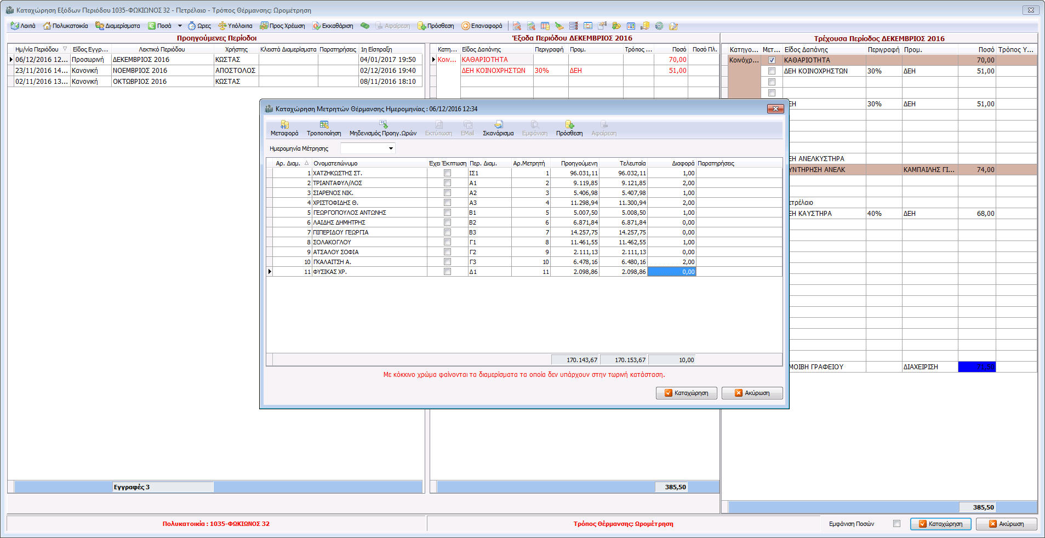Click the Ποσά toolbar button
The width and height of the screenshot is (1045, 538).
tap(159, 26)
